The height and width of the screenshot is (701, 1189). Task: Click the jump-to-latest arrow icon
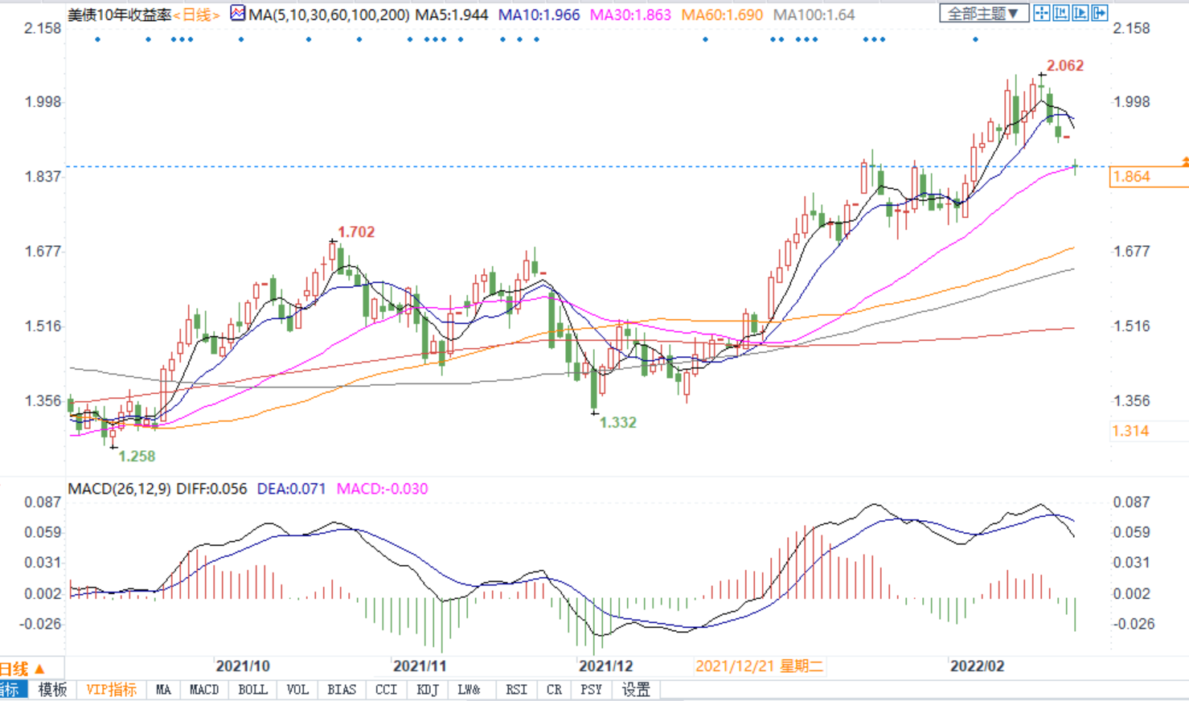click(x=1100, y=13)
